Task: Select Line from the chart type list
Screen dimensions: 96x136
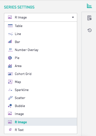Action: point(41,34)
